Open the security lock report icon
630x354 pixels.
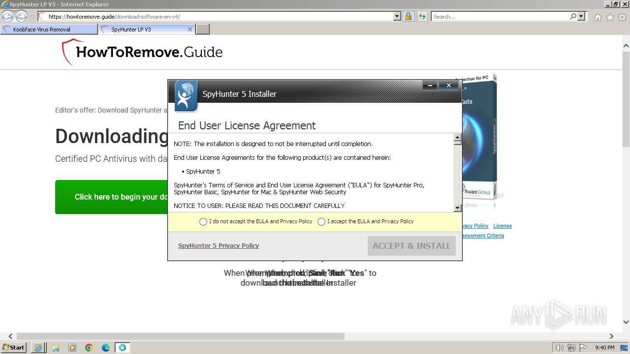pos(408,17)
